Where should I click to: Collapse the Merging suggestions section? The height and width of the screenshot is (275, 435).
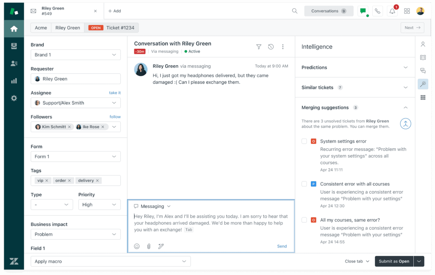pos(405,107)
